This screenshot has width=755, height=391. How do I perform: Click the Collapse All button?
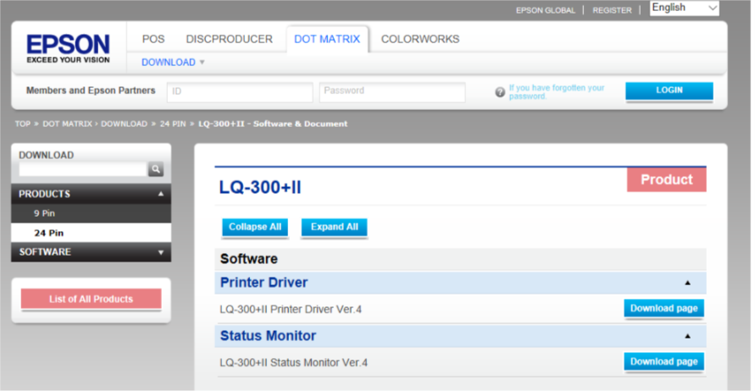(255, 227)
